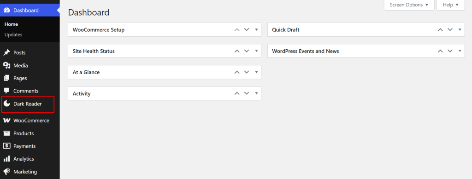Move Quick Draft widget up

440,30
